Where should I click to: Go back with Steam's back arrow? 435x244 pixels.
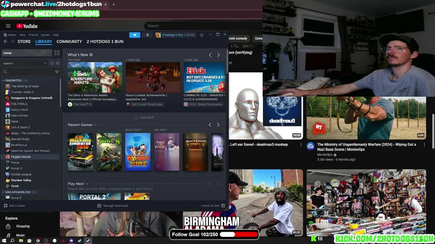5,41
